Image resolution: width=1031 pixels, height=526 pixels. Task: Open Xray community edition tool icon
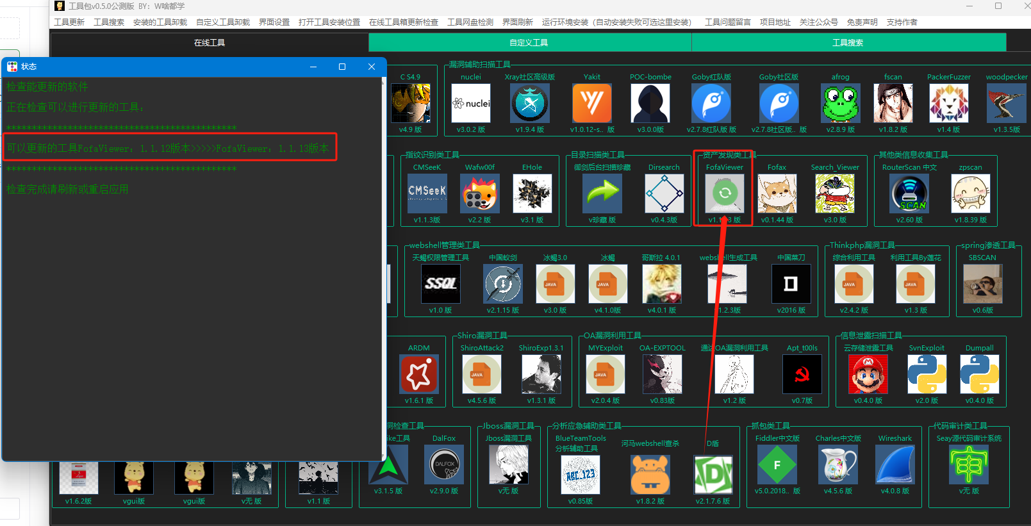530,103
